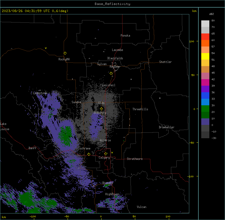The image size is (225, 220).
Task: Click the ThreeHills city label
Action: [140, 109]
